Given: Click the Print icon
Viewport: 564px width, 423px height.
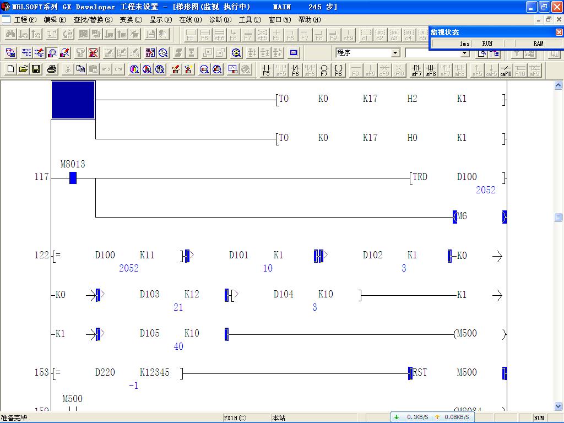Looking at the screenshot, I should pyautogui.click(x=52, y=69).
